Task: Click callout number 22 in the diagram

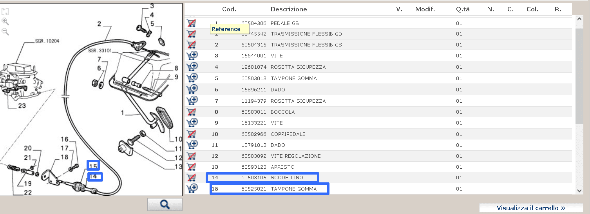Action: click(x=28, y=192)
